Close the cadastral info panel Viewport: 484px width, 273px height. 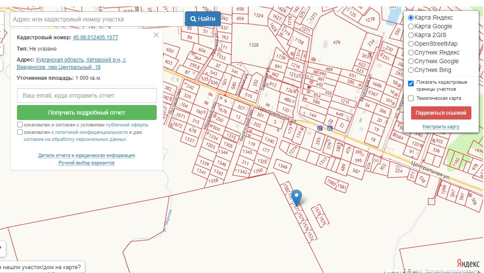tap(156, 35)
